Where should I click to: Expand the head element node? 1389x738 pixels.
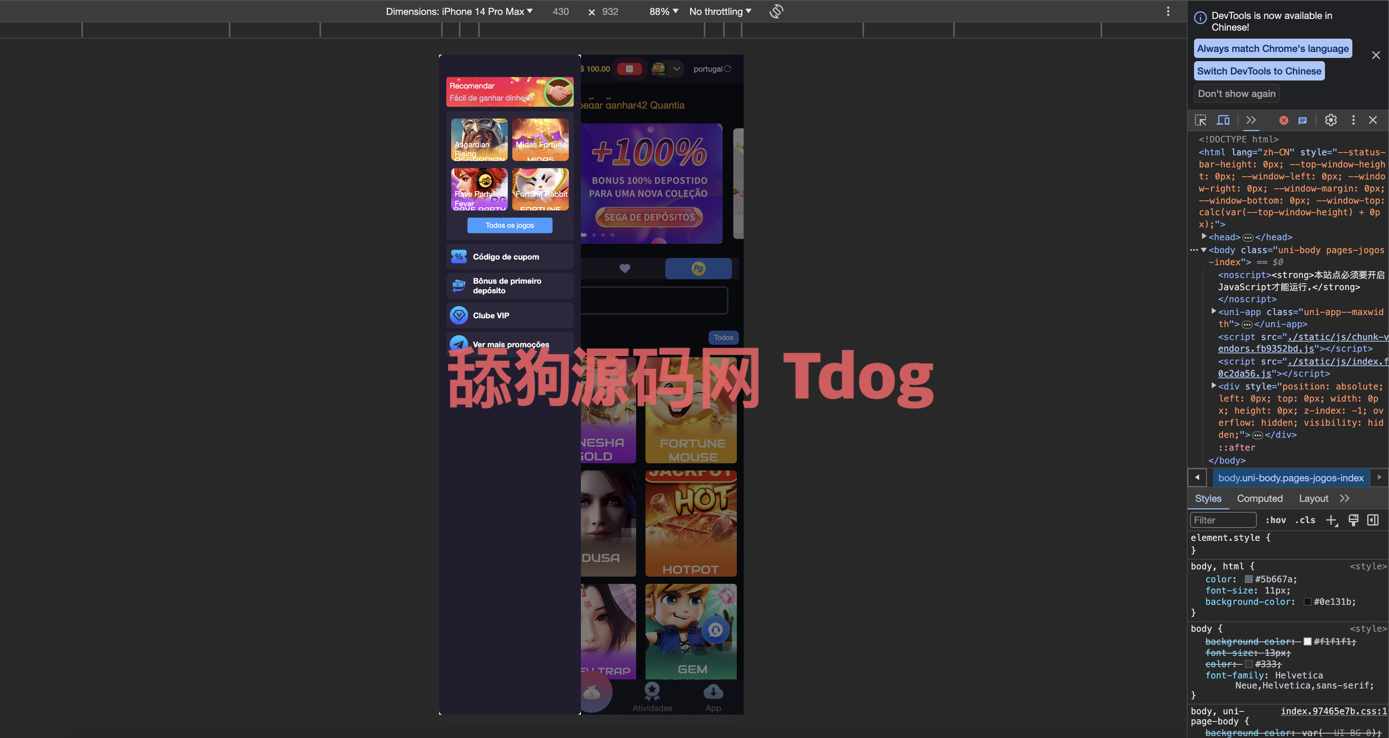(1204, 236)
